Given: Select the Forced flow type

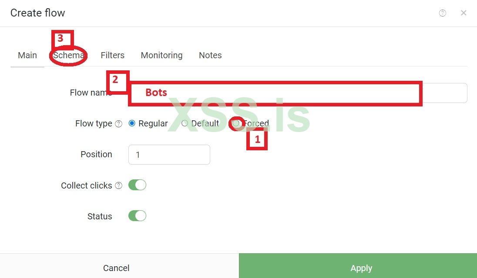Looking at the screenshot, I should tap(235, 123).
